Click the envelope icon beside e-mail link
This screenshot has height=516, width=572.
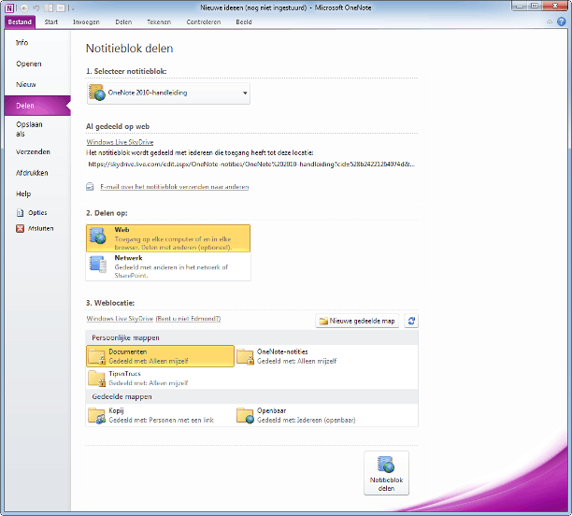click(x=90, y=186)
